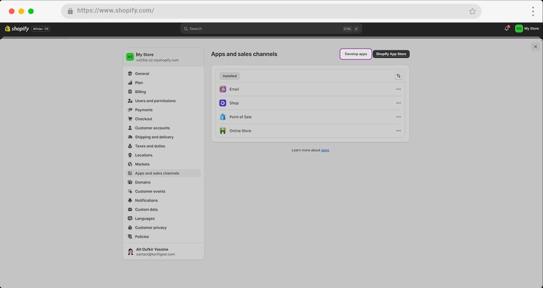Click the Shopify search field
The width and height of the screenshot is (543, 288).
pyautogui.click(x=271, y=29)
